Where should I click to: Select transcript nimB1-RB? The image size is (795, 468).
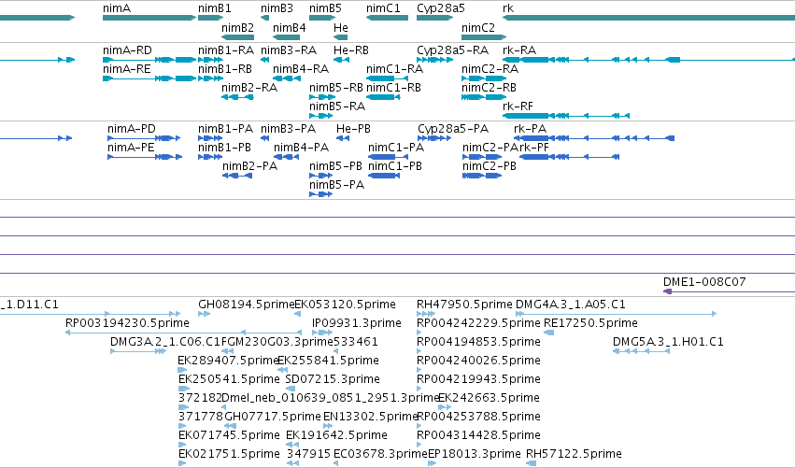(x=225, y=69)
